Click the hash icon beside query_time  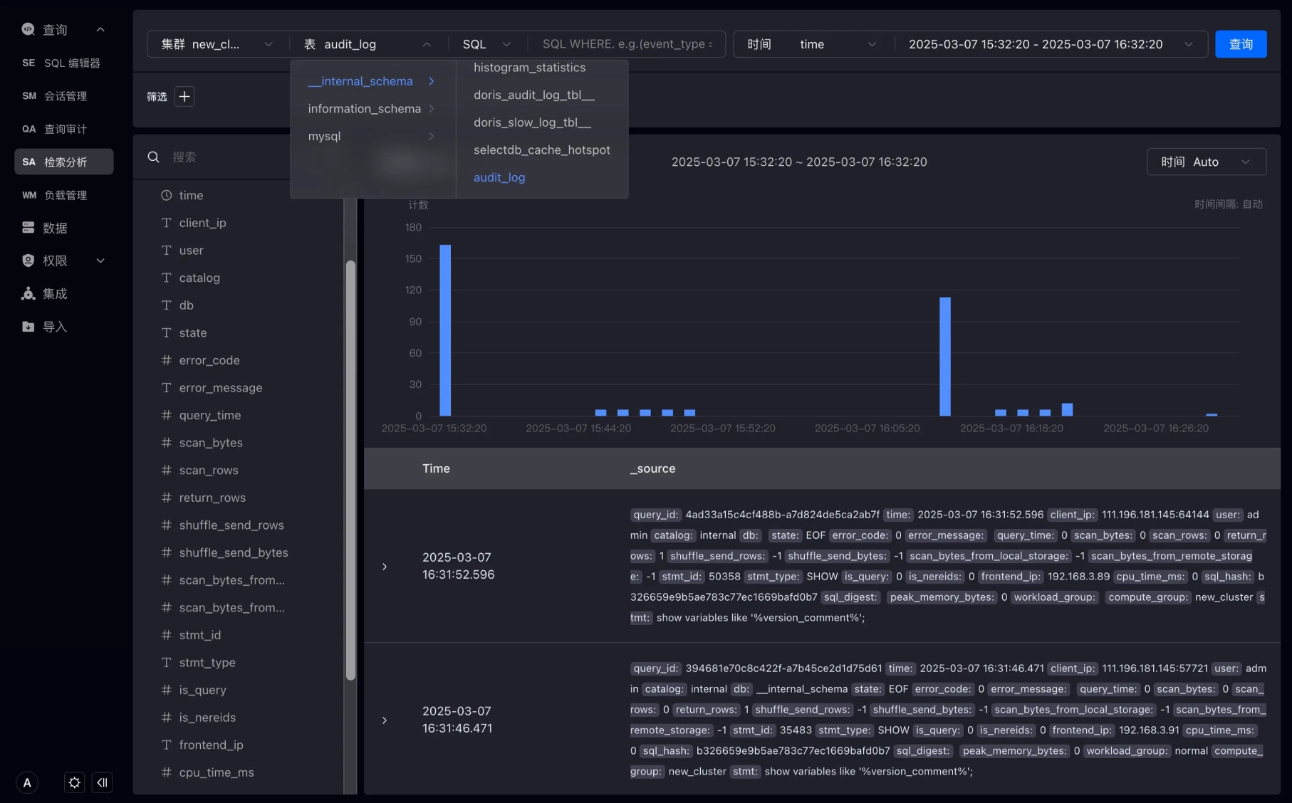tap(166, 415)
